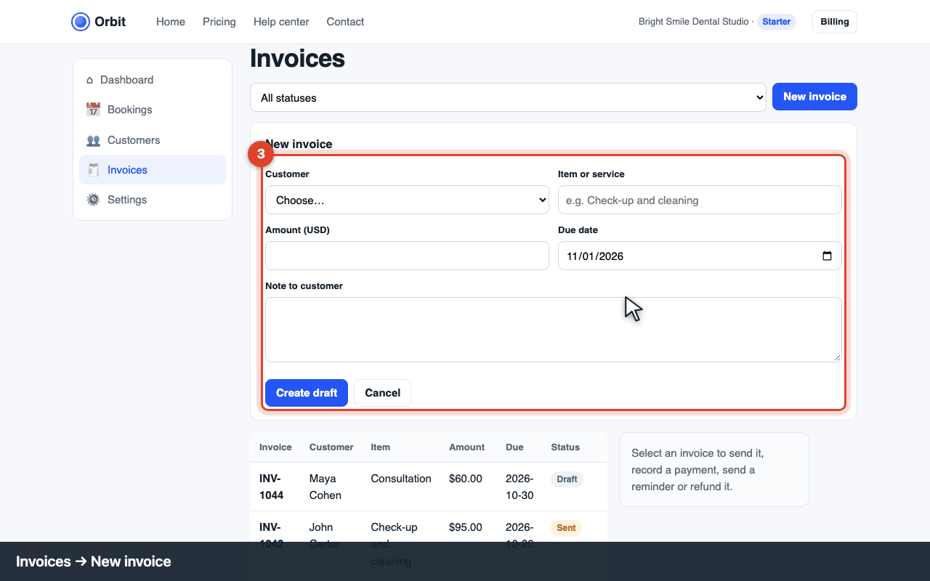Click the Orbit logo icon
Screen dimensions: 930x581
point(81,22)
